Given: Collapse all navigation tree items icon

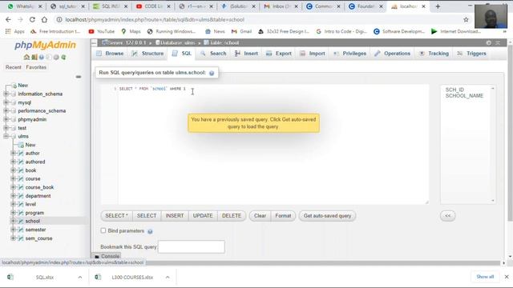Looking at the screenshot, I should [79, 77].
